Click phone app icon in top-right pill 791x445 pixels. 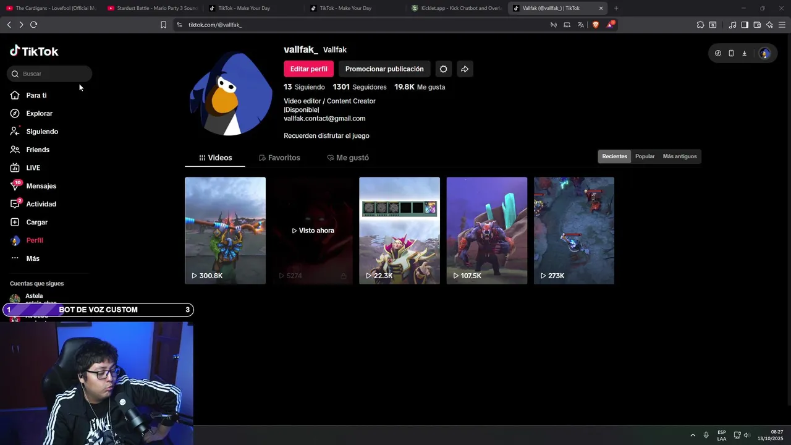[x=731, y=53]
